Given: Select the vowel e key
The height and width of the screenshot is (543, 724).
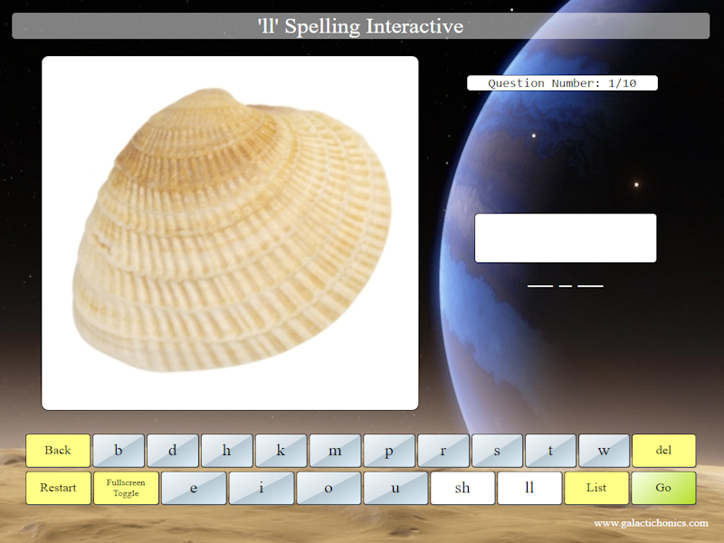Looking at the screenshot, I should 193,488.
